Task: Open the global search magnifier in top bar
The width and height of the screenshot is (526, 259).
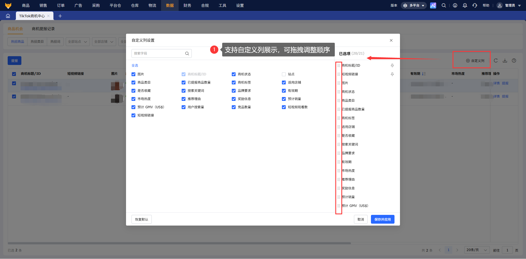Action: (x=444, y=5)
